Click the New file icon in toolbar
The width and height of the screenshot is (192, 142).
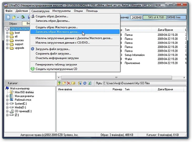point(8,17)
